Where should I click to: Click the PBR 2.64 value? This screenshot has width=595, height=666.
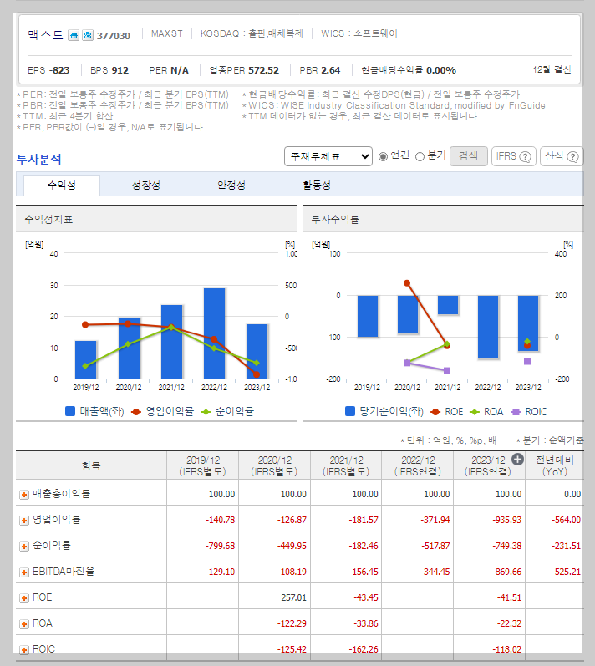(x=330, y=70)
